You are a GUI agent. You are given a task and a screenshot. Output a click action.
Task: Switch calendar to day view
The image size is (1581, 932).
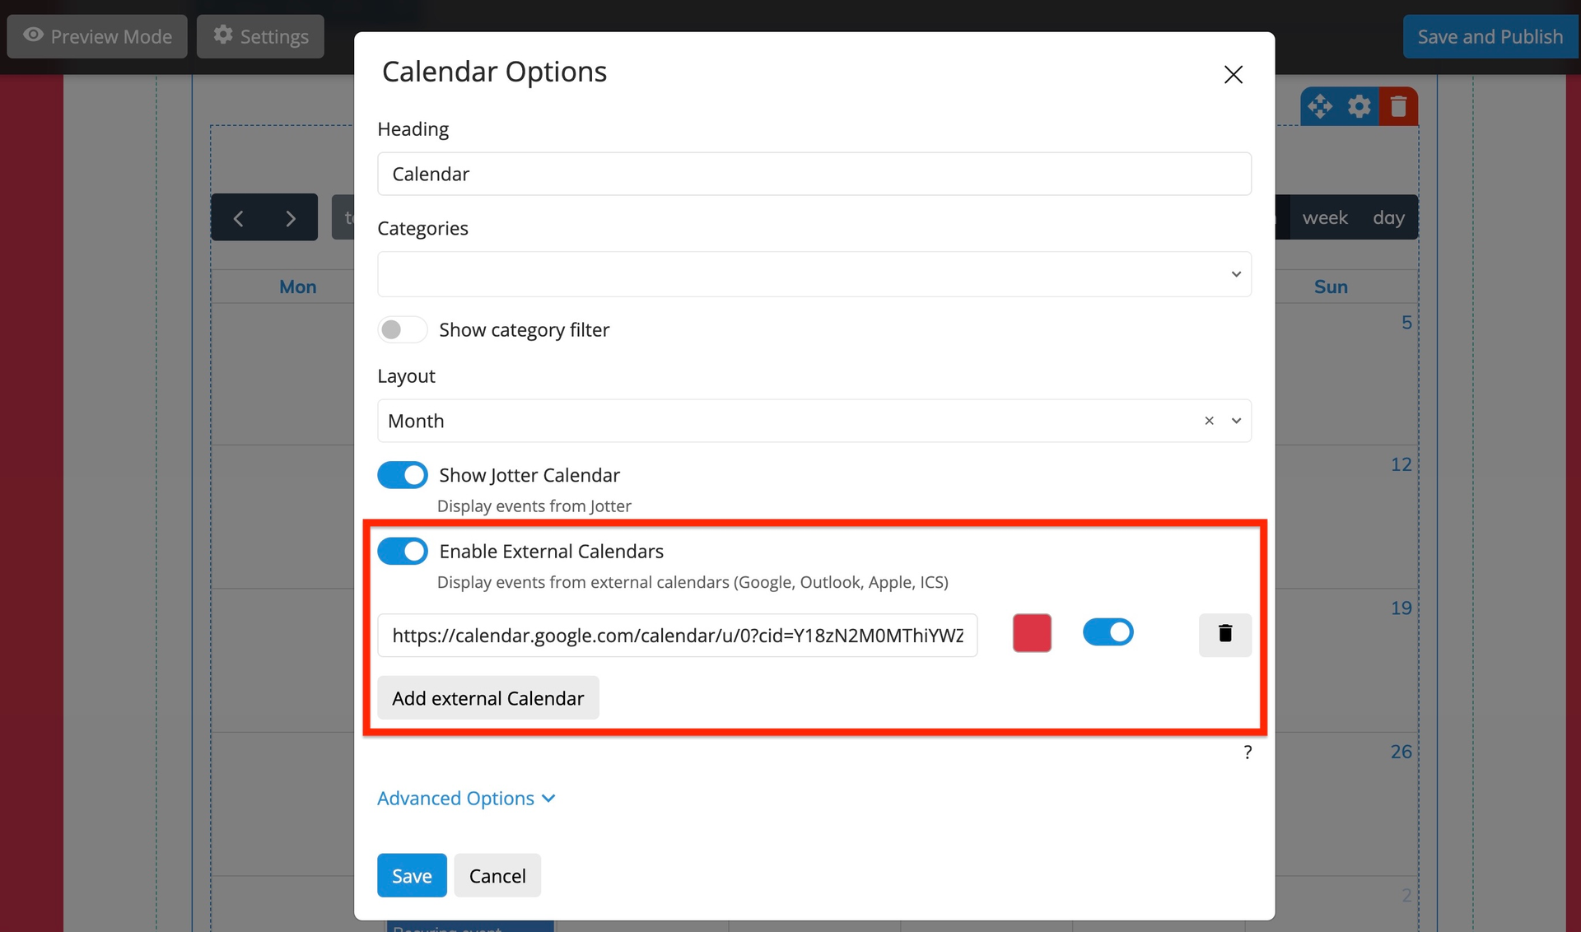(1388, 218)
